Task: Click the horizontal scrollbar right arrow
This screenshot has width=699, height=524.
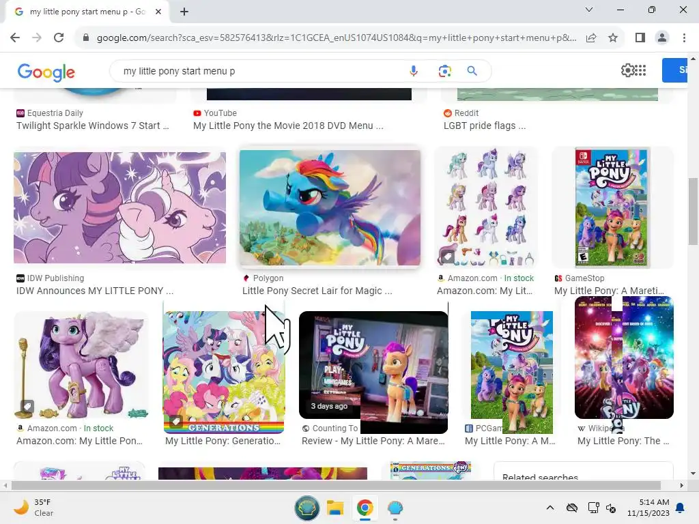Action: (x=682, y=485)
